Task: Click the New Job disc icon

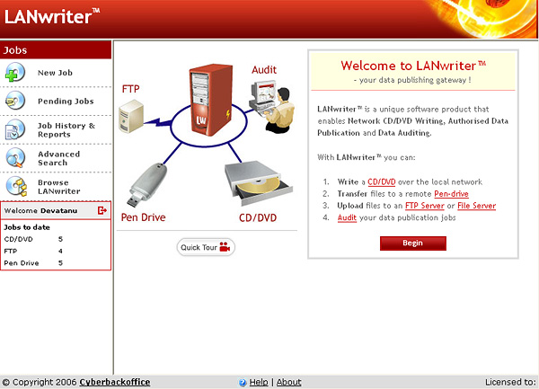Action: pos(14,73)
